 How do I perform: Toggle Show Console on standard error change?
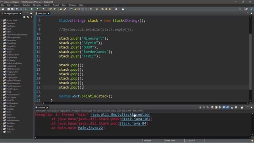coord(227,107)
